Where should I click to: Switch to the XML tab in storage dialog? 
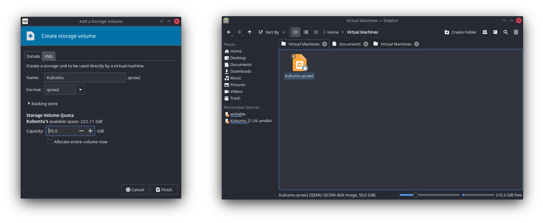tap(49, 56)
